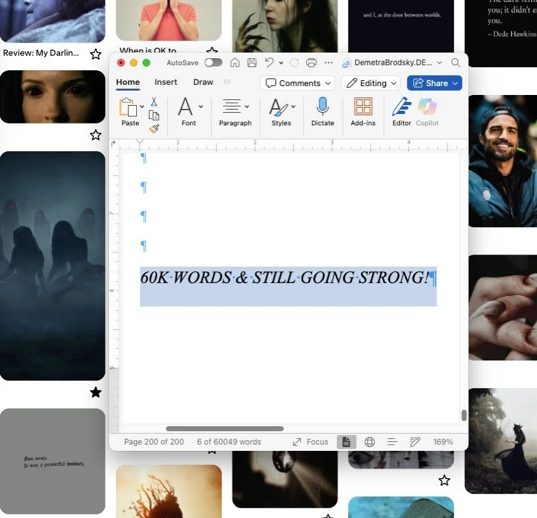537x518 pixels.
Task: Open the Dede Hawkins quote thumbnail
Action: coord(501,33)
